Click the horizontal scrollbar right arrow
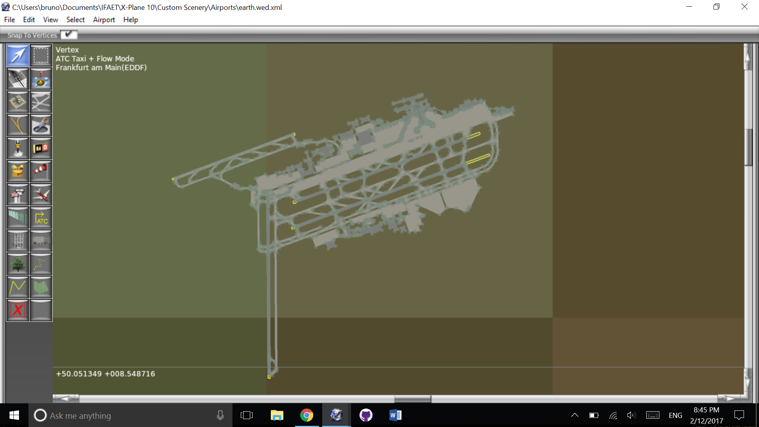The height and width of the screenshot is (427, 759). coord(729,398)
